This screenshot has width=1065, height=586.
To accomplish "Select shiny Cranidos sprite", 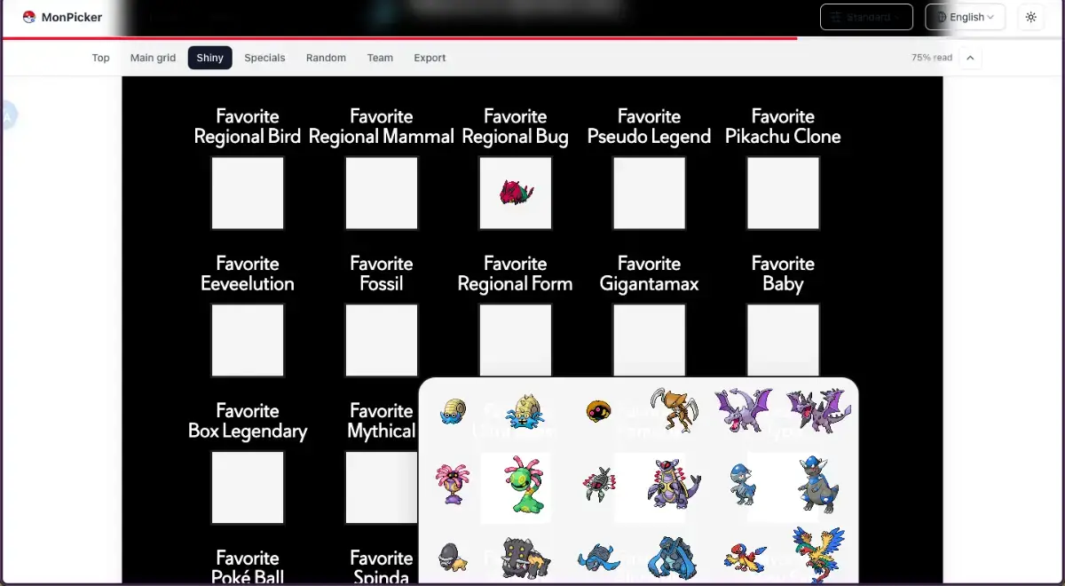I will tap(744, 485).
